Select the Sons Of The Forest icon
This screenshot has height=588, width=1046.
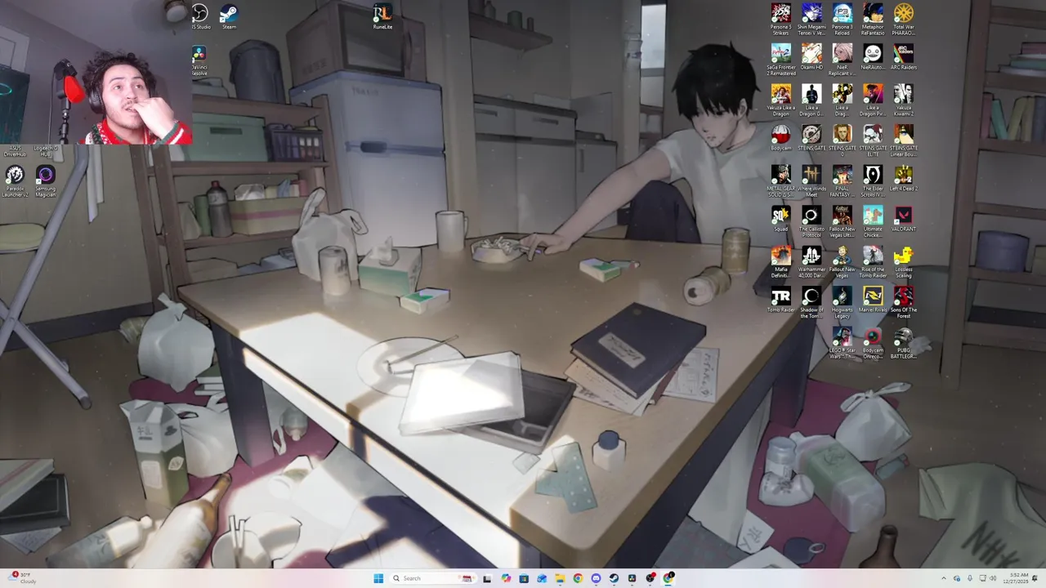coord(903,301)
